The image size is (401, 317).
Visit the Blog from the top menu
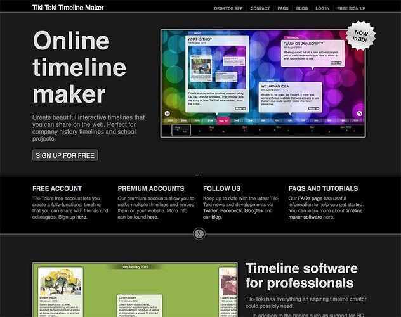pyautogui.click(x=302, y=8)
